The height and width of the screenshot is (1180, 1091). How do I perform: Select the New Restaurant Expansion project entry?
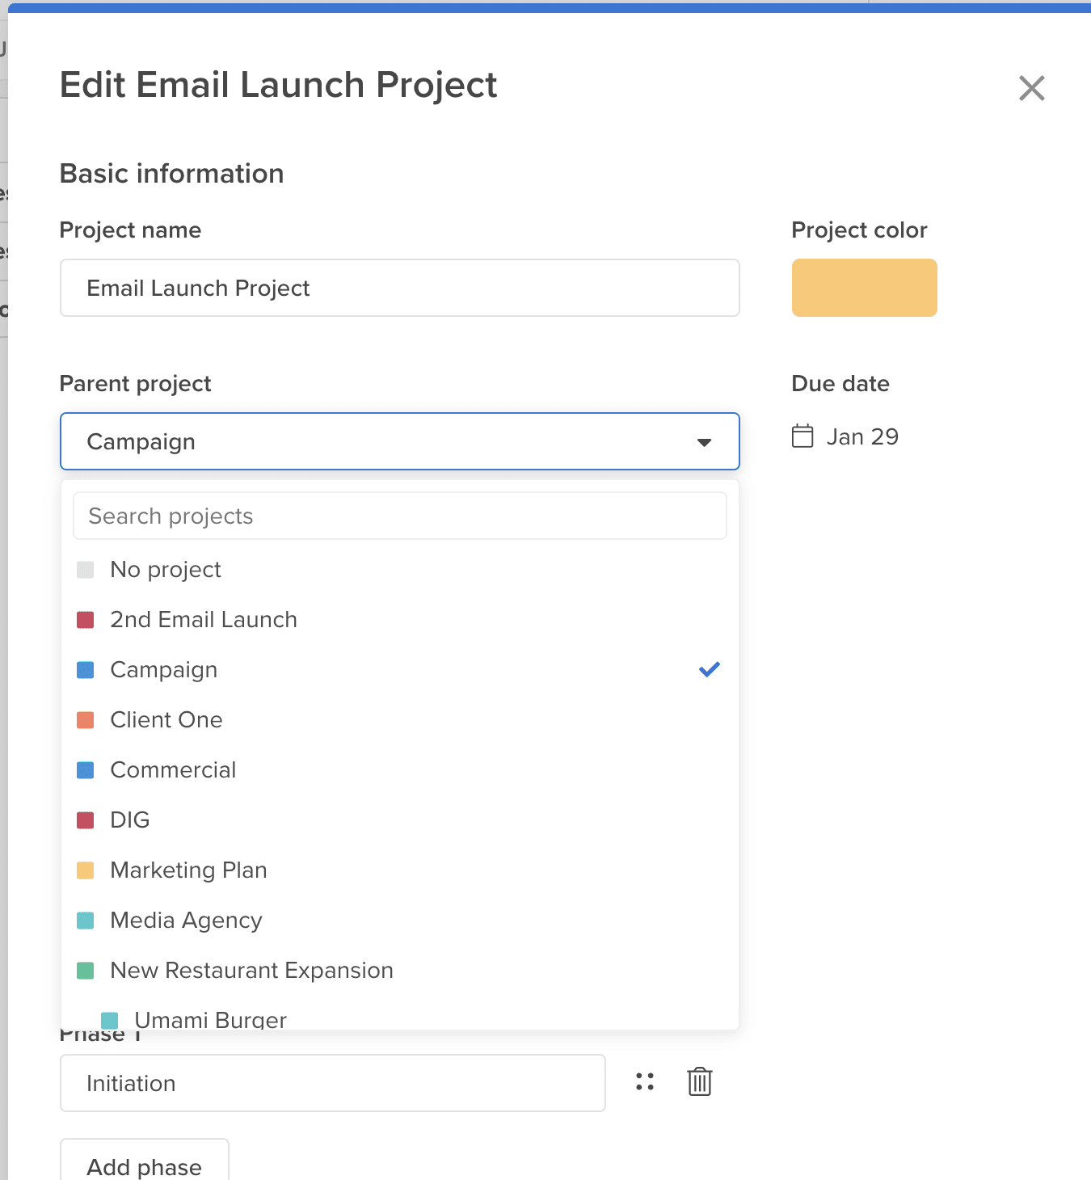pyautogui.click(x=251, y=970)
